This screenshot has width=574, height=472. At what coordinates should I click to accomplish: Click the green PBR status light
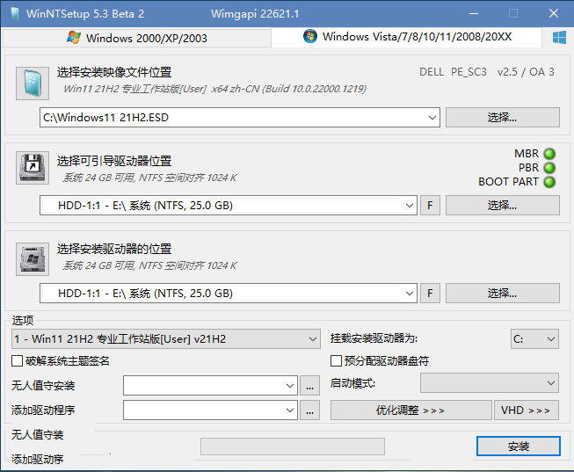[549, 168]
